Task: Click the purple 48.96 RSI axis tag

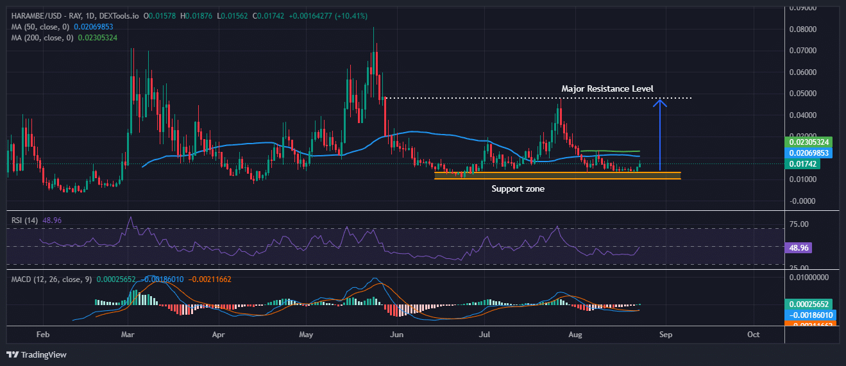Action: (x=799, y=247)
